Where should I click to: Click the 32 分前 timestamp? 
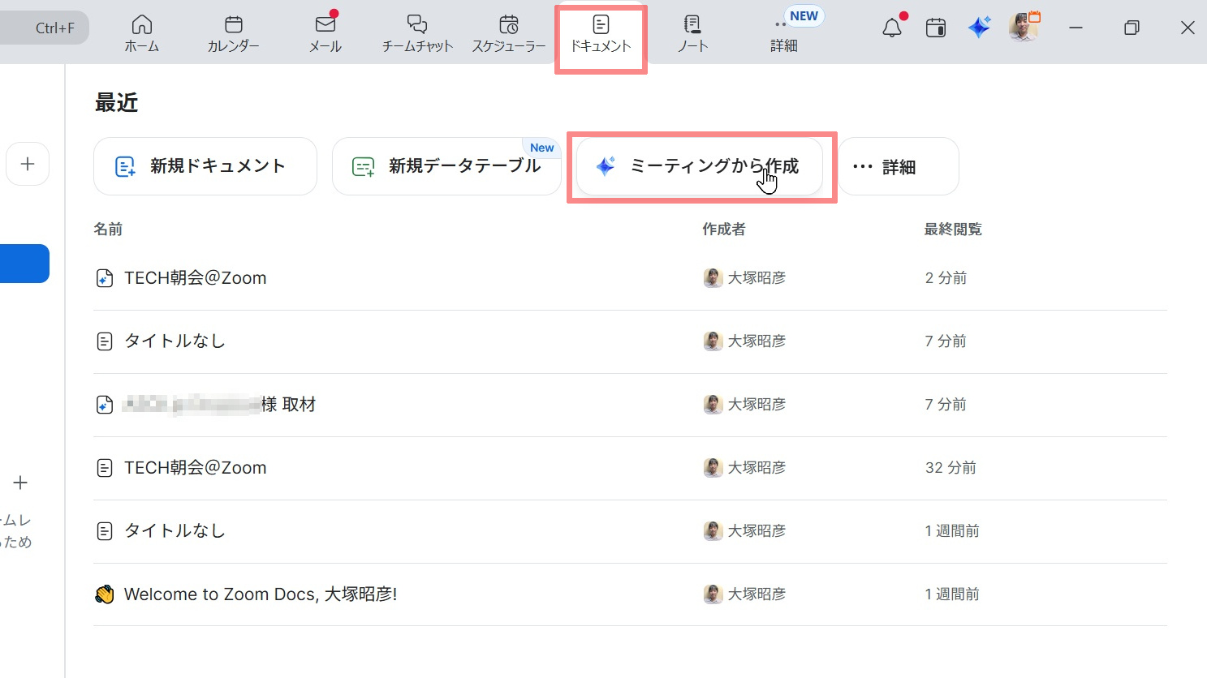click(951, 468)
